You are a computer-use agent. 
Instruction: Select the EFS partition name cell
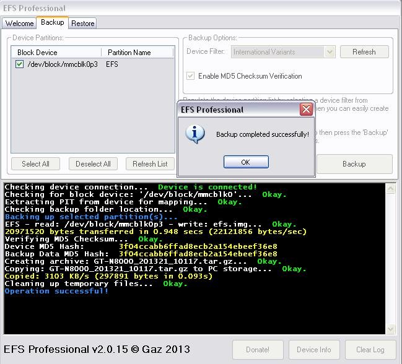(x=112, y=64)
